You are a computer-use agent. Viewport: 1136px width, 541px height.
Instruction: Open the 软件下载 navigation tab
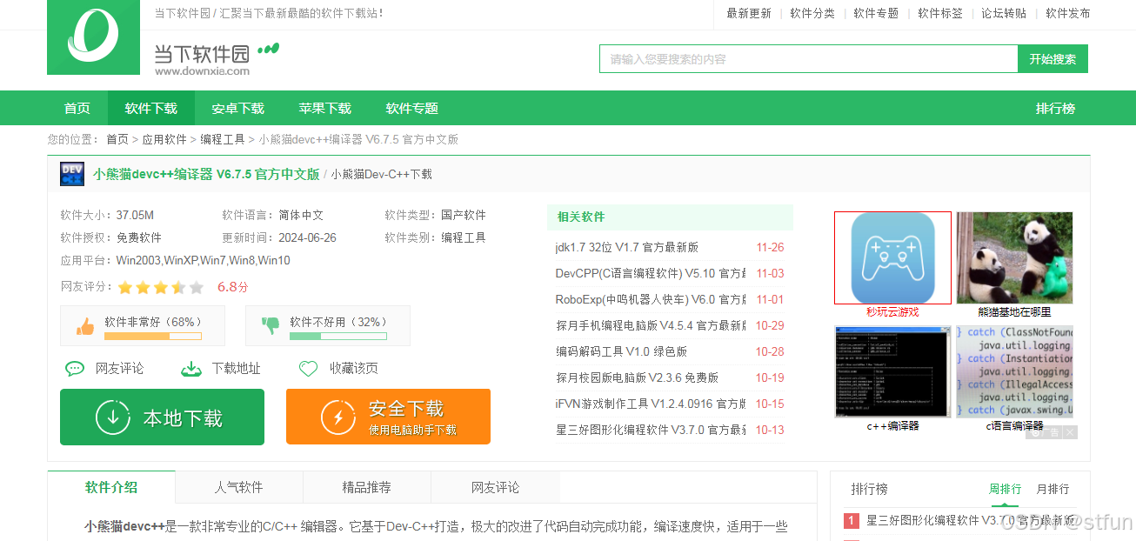coord(151,109)
